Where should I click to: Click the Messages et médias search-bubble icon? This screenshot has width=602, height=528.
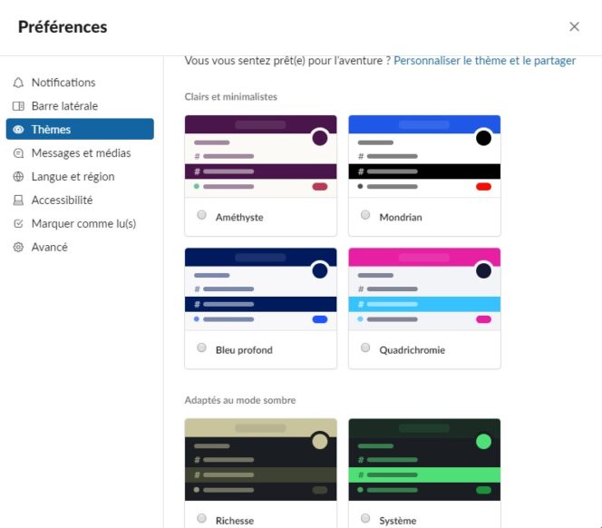18,153
